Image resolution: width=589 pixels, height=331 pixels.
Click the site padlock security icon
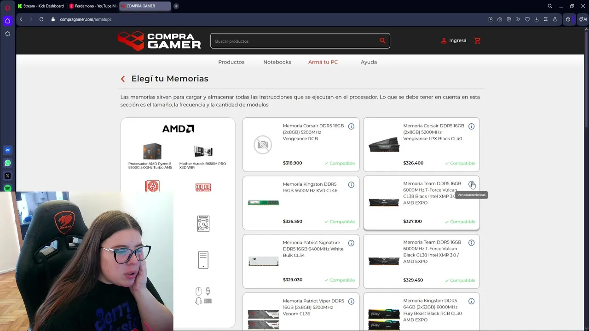(53, 19)
